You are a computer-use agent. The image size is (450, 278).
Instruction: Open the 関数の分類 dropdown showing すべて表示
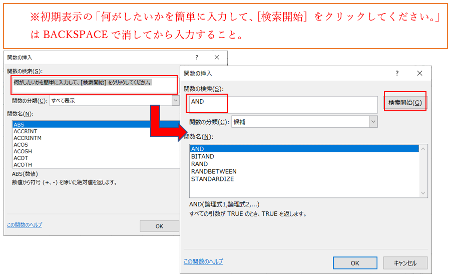pos(175,101)
